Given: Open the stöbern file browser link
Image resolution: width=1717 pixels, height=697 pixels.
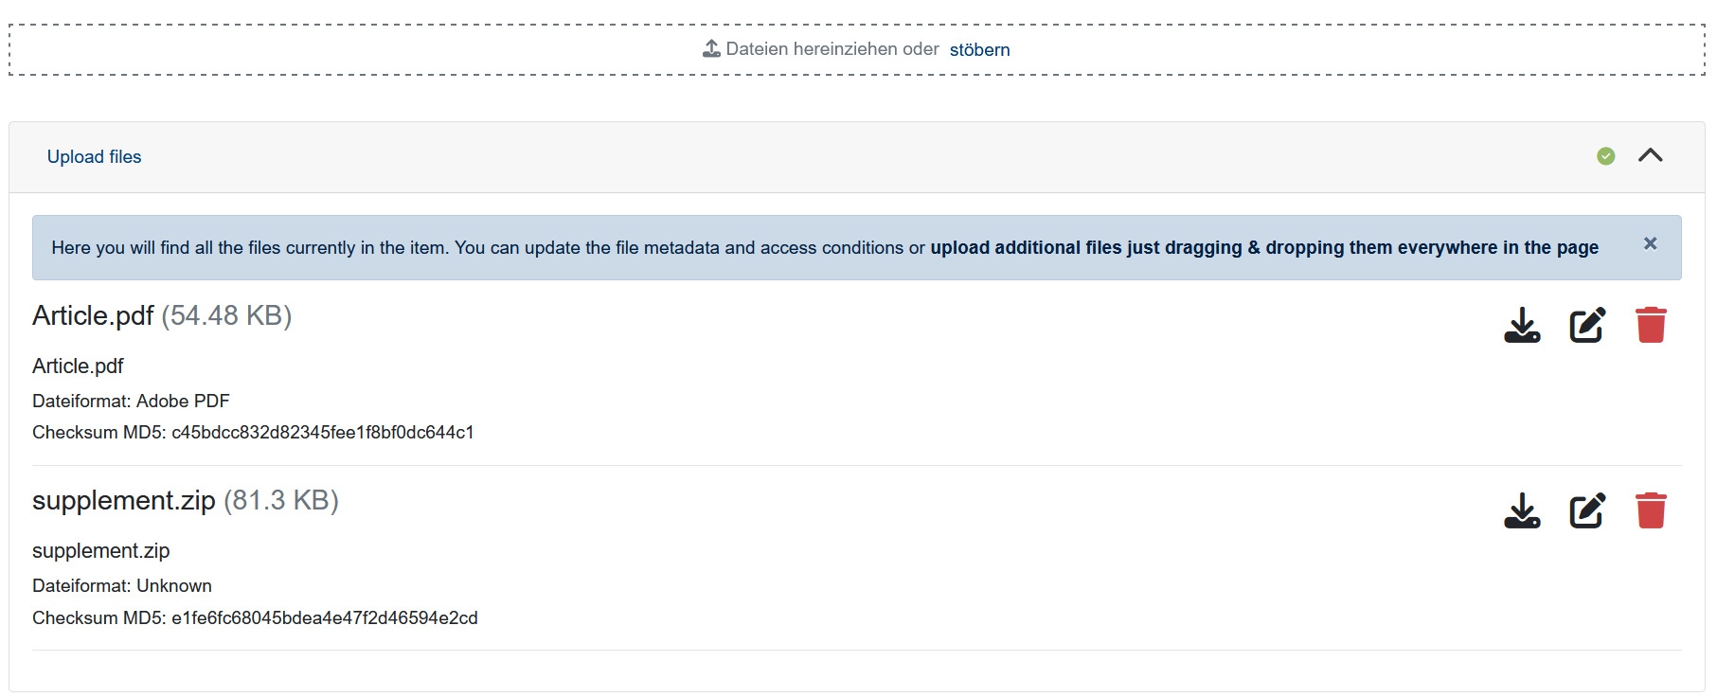Looking at the screenshot, I should (x=980, y=49).
